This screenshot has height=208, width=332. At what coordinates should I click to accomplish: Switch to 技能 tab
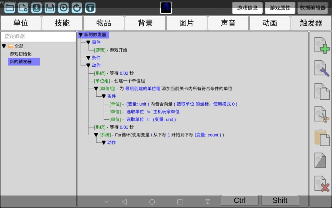(62, 23)
